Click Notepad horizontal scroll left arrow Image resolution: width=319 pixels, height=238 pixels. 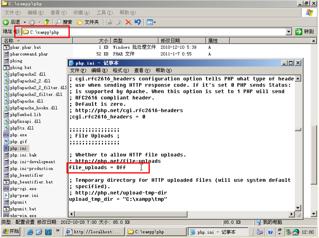(72, 214)
